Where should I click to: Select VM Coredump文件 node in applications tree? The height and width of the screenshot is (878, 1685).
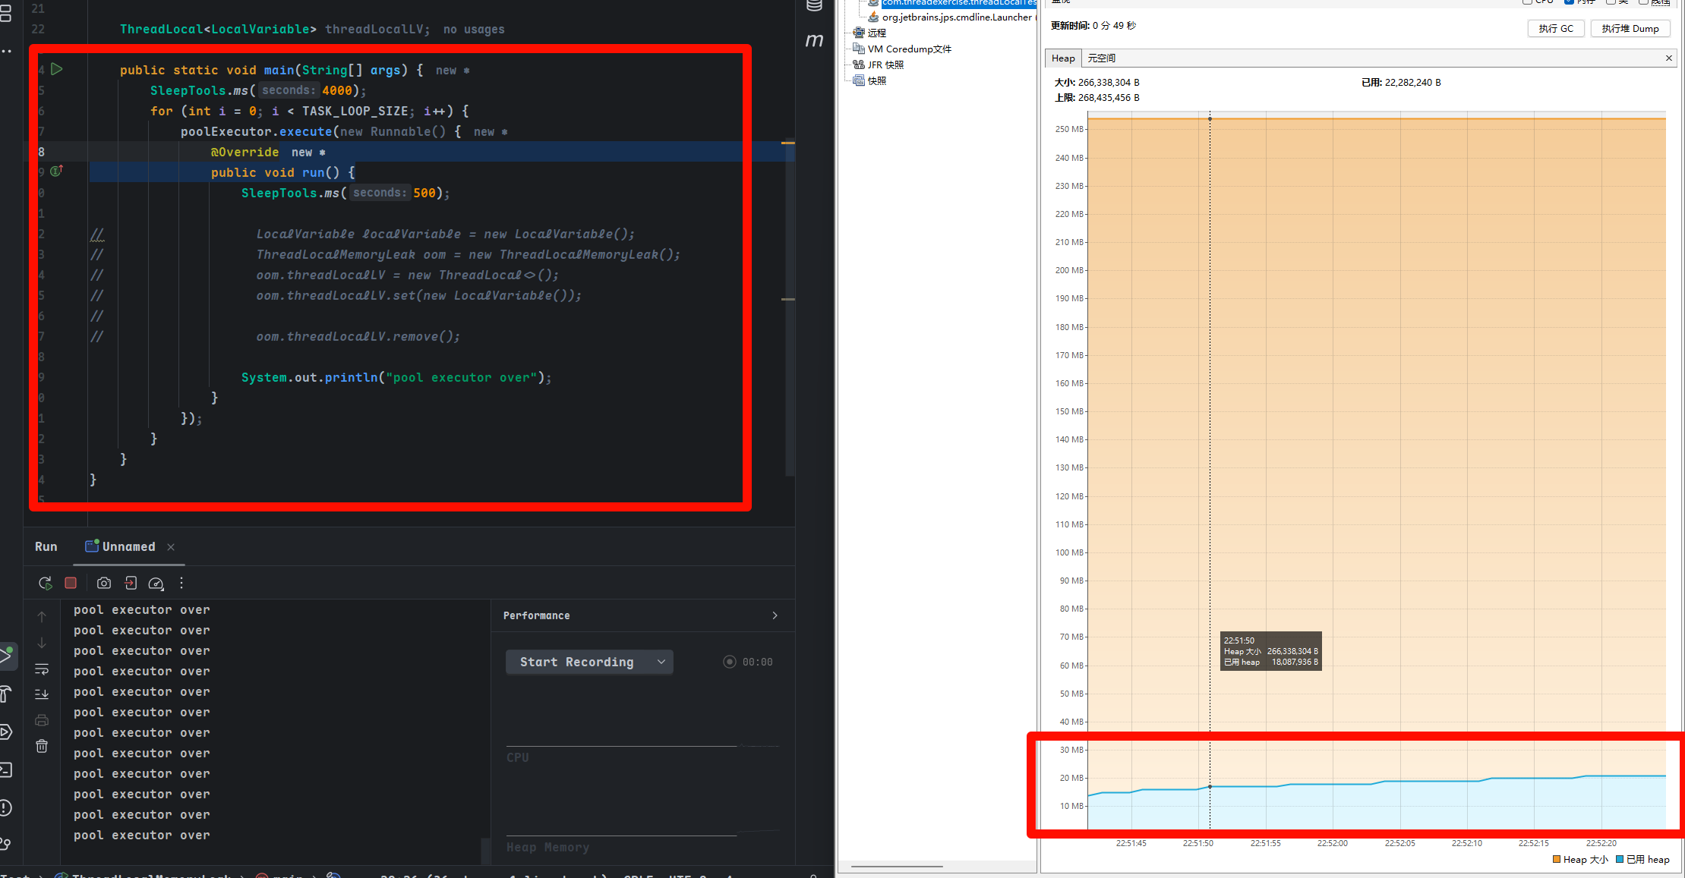pyautogui.click(x=909, y=49)
